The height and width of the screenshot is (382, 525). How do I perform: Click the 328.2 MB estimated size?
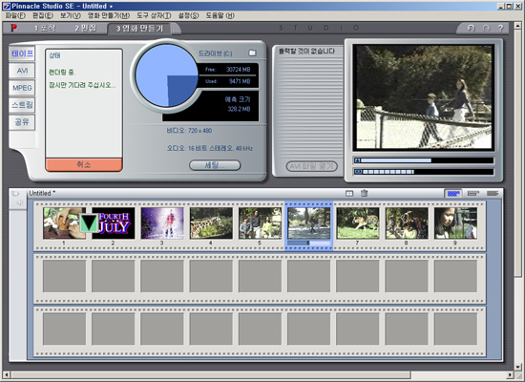click(239, 109)
